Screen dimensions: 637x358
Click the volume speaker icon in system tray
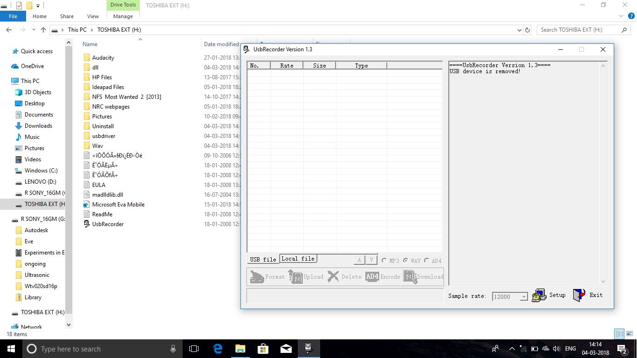(x=556, y=349)
